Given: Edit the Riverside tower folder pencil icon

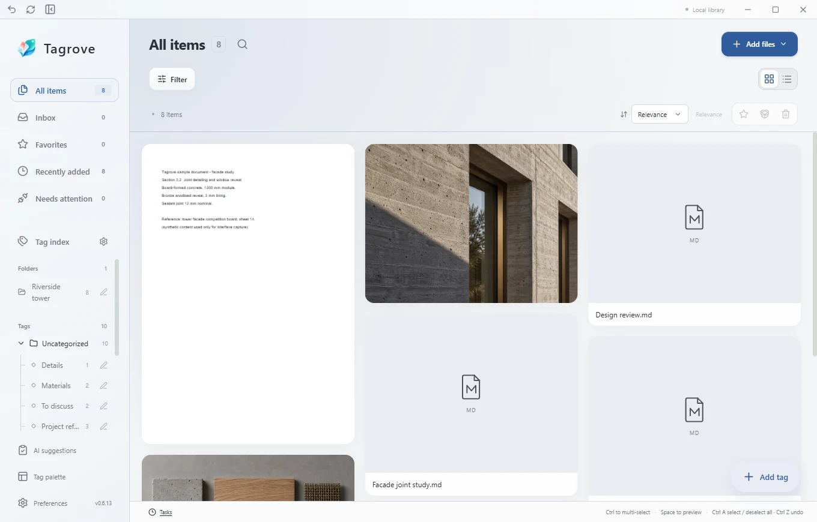Looking at the screenshot, I should (x=103, y=292).
